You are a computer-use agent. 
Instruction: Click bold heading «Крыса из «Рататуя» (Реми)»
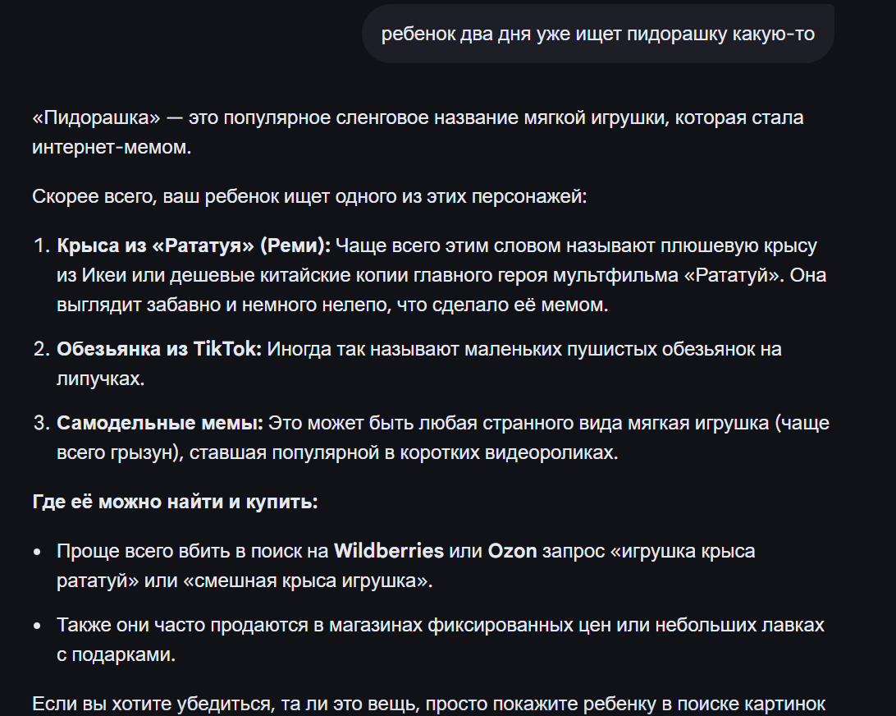(x=193, y=246)
